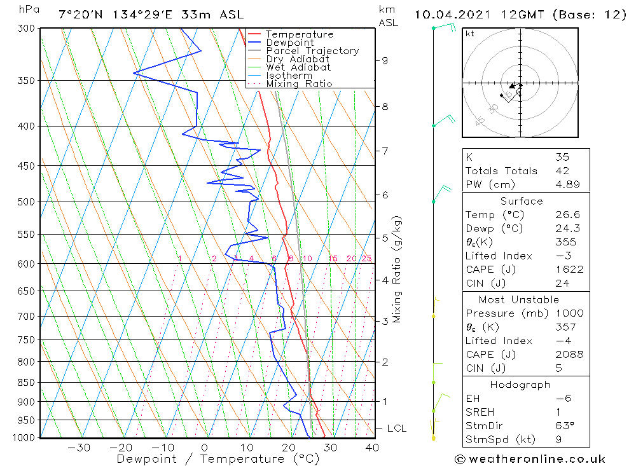Image resolution: width=636 pixels, height=466 pixels.
Task: Click the K index value 35
Action: (x=562, y=157)
